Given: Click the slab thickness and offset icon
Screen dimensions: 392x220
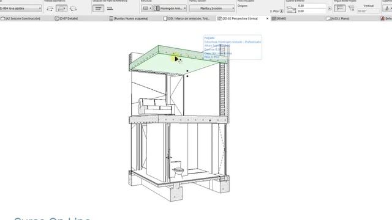Looking at the screenshot, I should point(291,10).
